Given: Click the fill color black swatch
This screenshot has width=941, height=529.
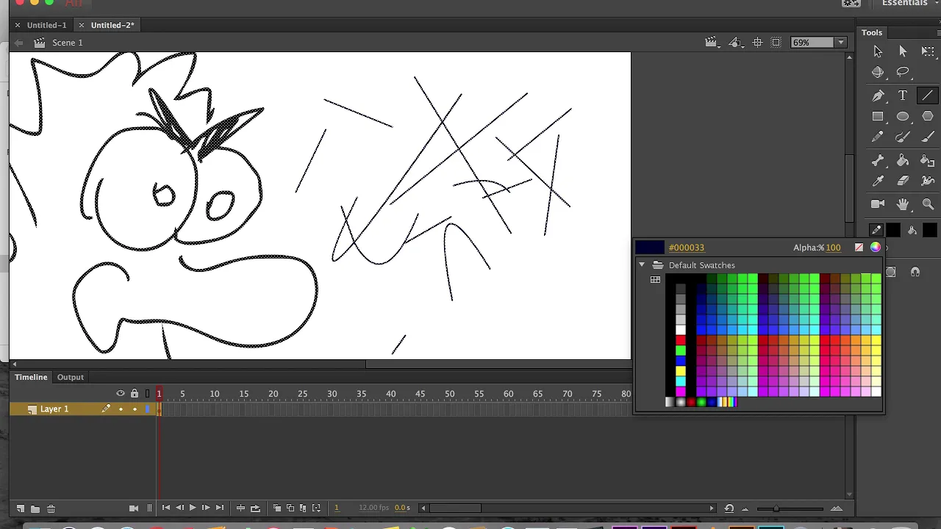Looking at the screenshot, I should [x=929, y=231].
